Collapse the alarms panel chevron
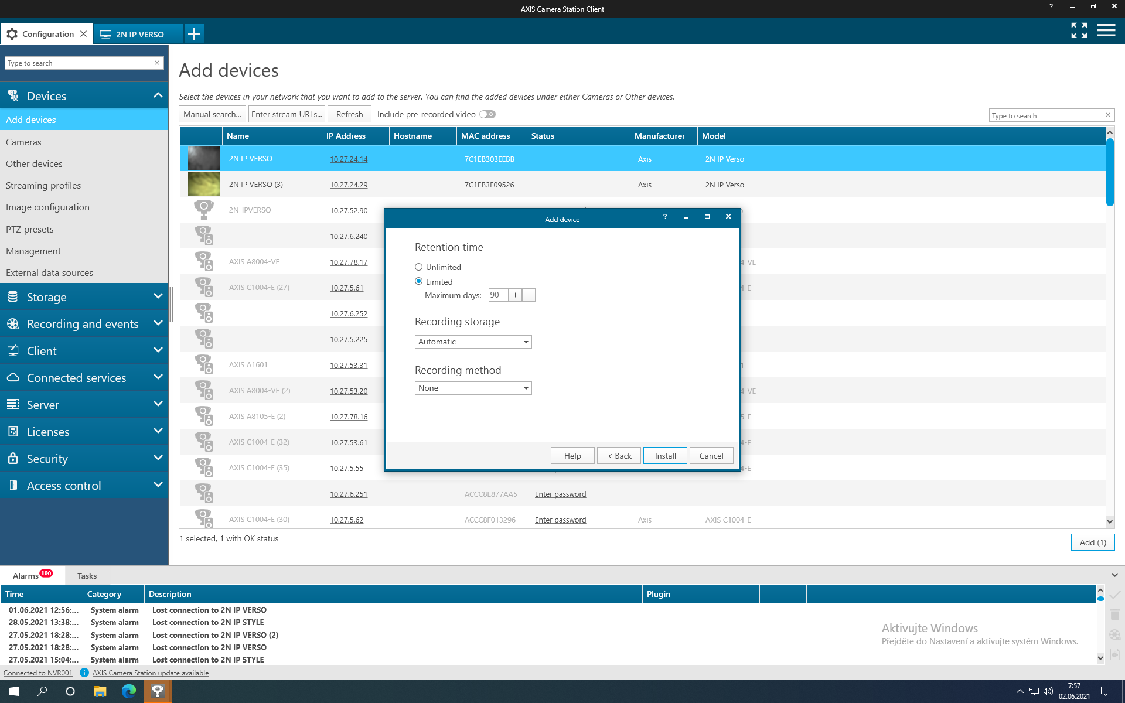1125x703 pixels. click(1114, 575)
